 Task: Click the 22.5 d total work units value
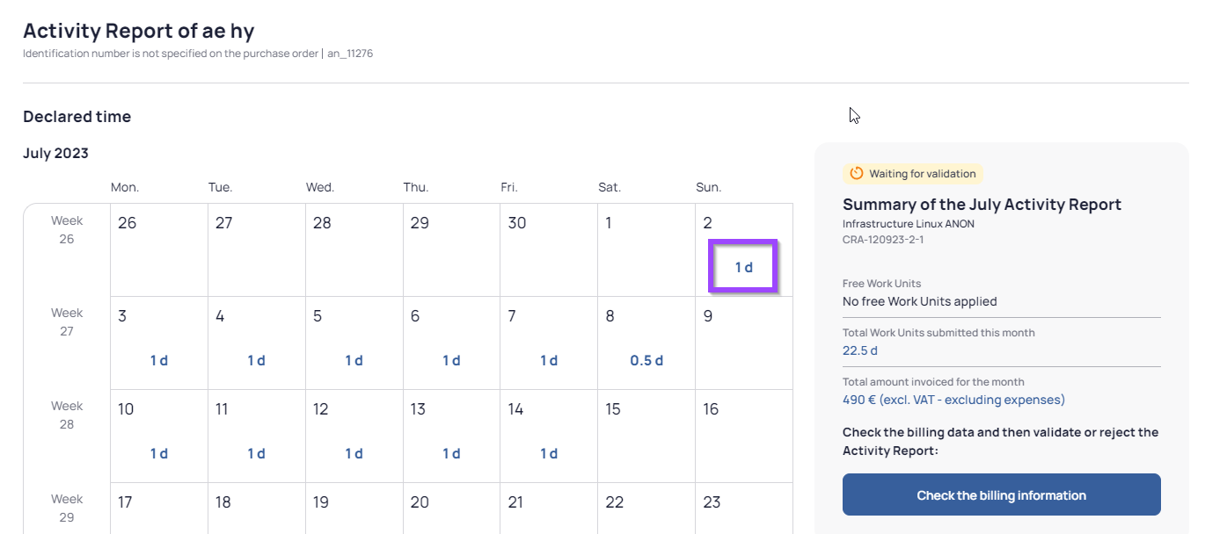pos(859,350)
